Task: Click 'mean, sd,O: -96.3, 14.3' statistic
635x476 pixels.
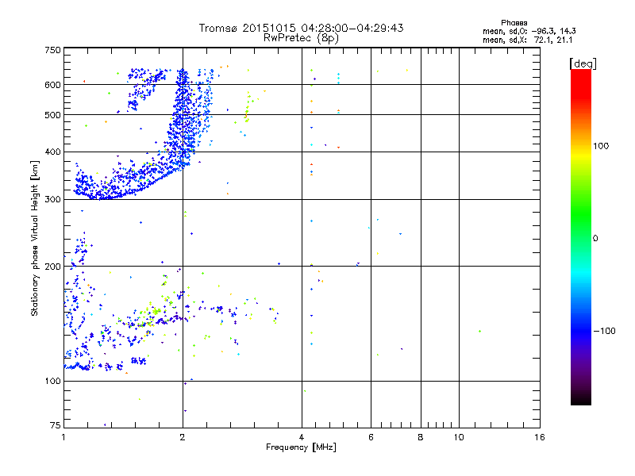Action: click(529, 31)
